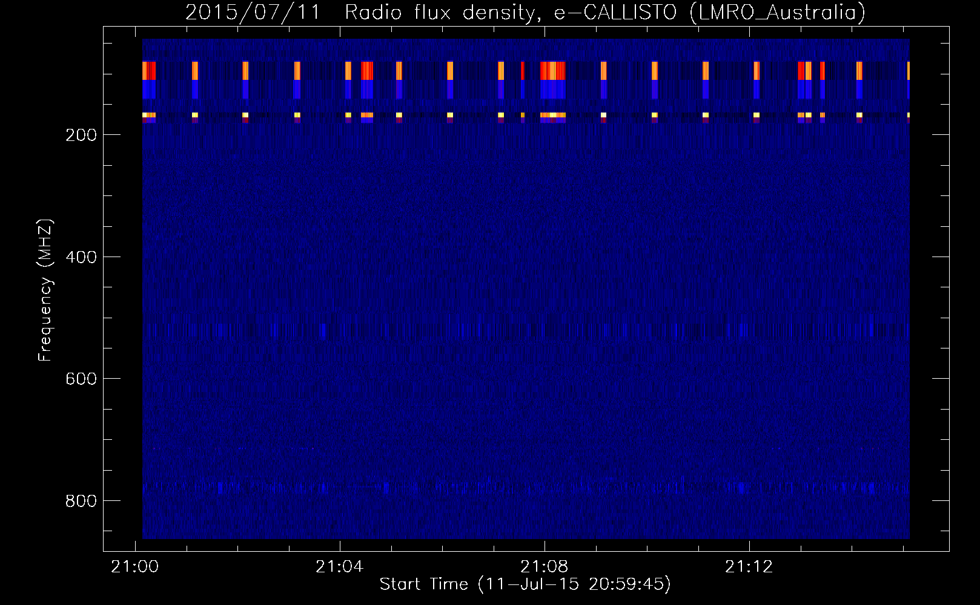The height and width of the screenshot is (605, 980).
Task: Select the 'Frequency (MHZ)' axis label
Action: click(45, 290)
